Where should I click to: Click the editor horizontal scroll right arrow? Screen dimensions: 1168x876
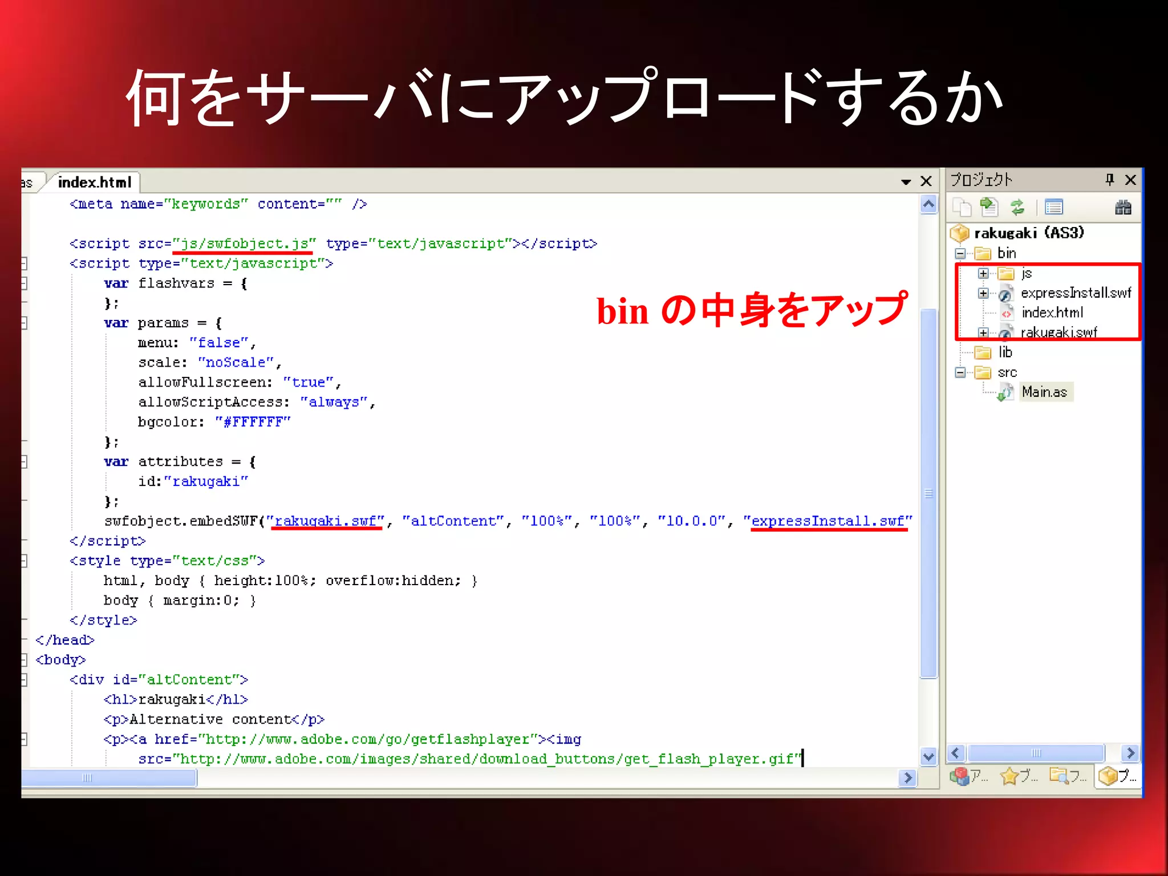(x=907, y=778)
